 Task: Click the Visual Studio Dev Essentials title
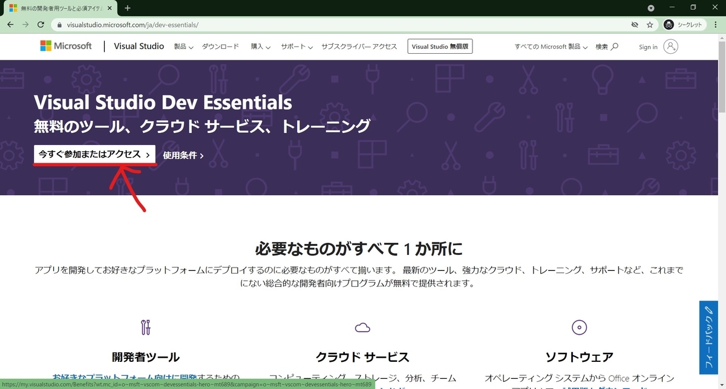coord(163,102)
